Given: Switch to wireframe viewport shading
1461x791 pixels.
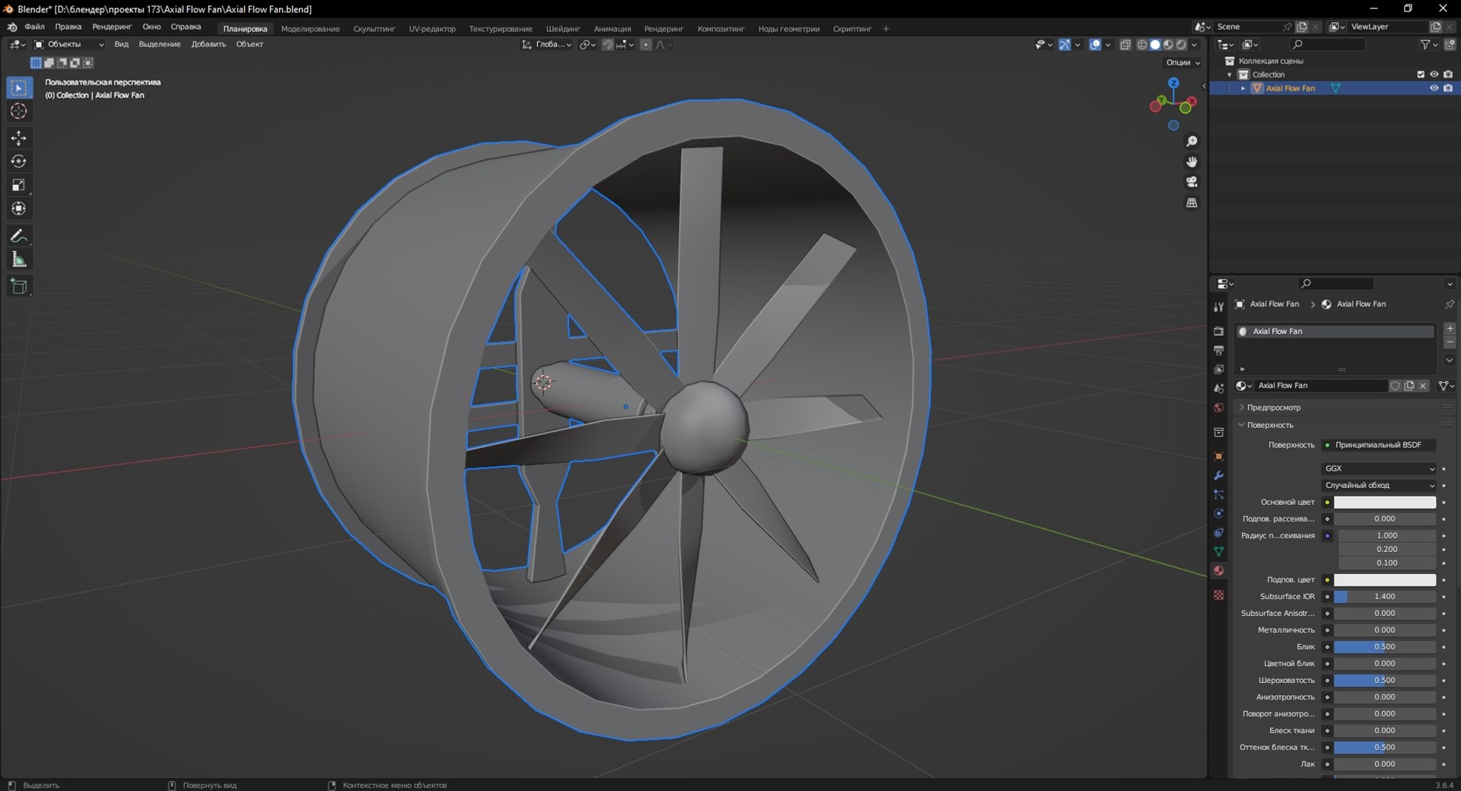Looking at the screenshot, I should coord(1142,44).
